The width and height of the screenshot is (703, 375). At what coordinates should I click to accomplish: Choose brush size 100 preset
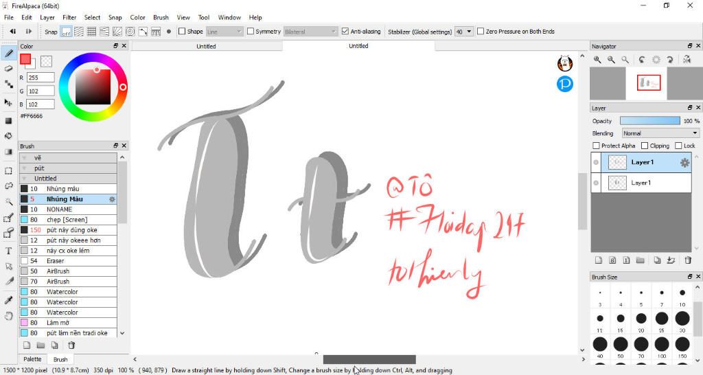[662, 345]
